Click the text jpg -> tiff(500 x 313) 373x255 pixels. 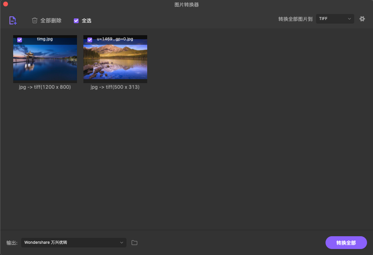[115, 87]
